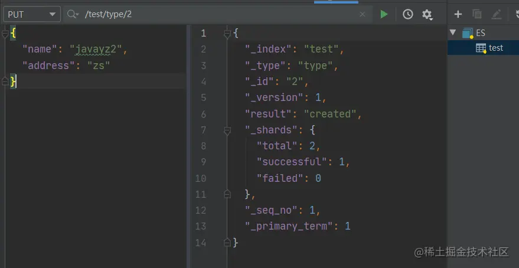The image size is (519, 268).
Task: Click "created" result value
Action: 330,114
